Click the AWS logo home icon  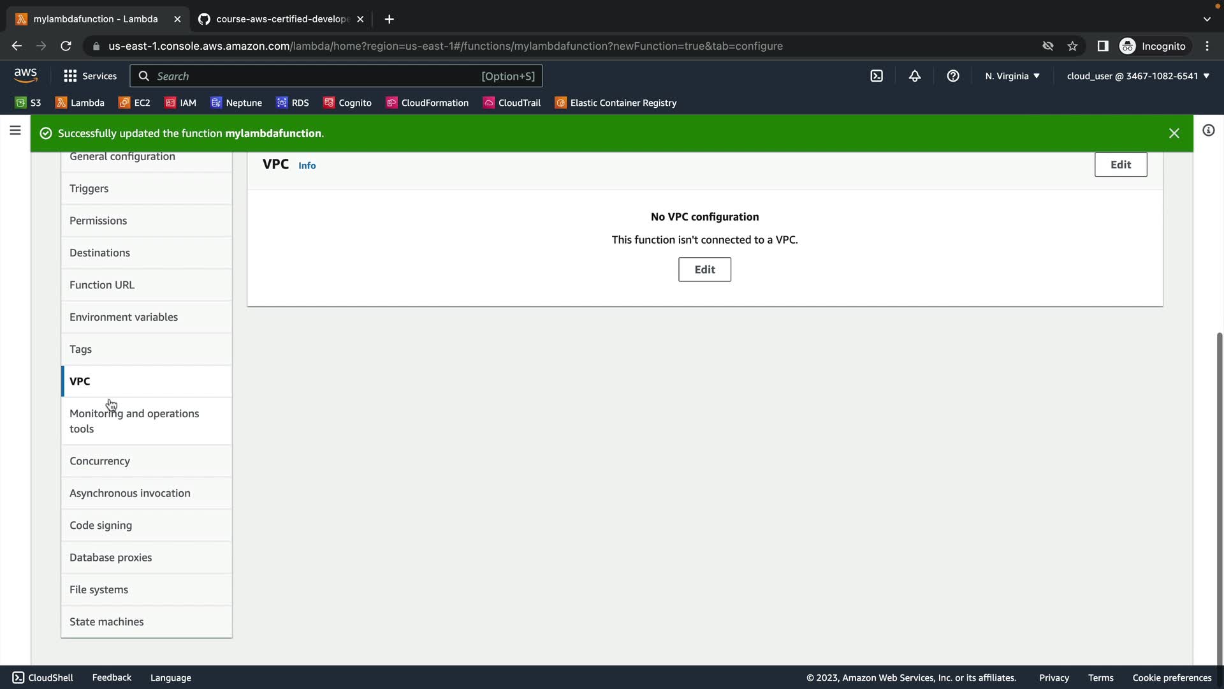pos(25,75)
